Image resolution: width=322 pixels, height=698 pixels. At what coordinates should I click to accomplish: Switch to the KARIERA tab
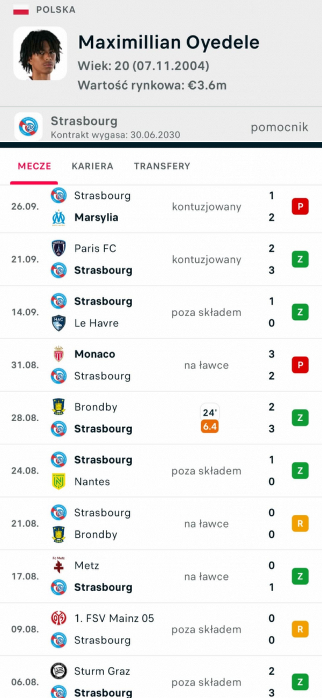(92, 166)
